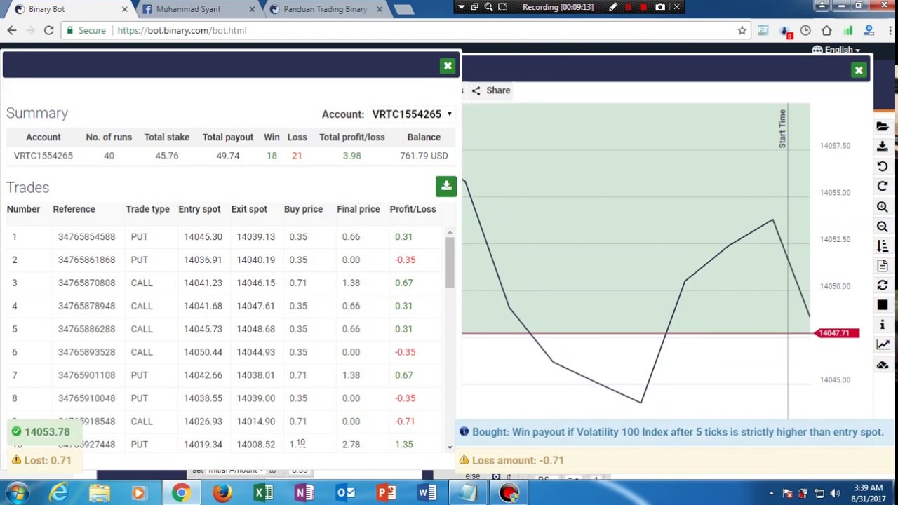This screenshot has height=505, width=898.
Task: Close the chart panel
Action: (859, 70)
